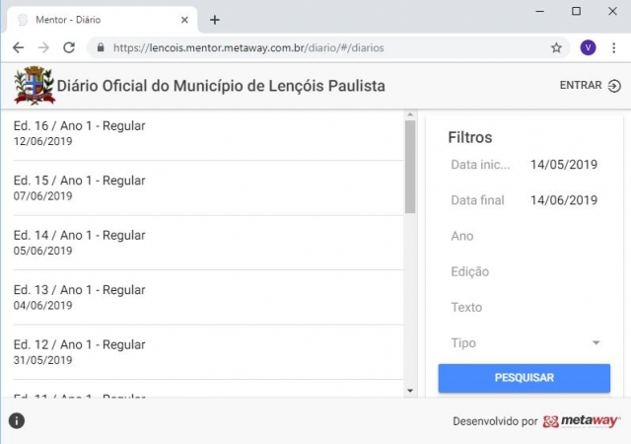
Task: Reload the page with the refresh icon
Action: 69,48
